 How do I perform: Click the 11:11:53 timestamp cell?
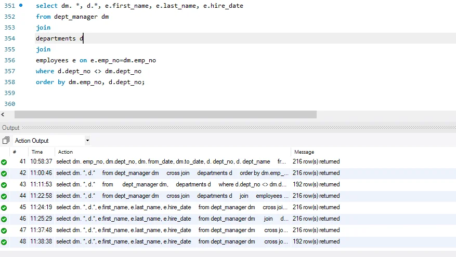(x=41, y=185)
